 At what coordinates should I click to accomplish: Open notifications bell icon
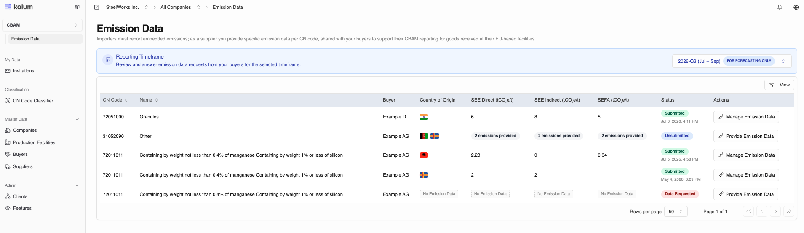click(x=780, y=7)
